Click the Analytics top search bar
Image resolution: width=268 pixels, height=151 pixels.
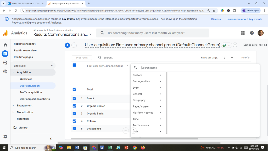pyautogui.click(x=153, y=33)
